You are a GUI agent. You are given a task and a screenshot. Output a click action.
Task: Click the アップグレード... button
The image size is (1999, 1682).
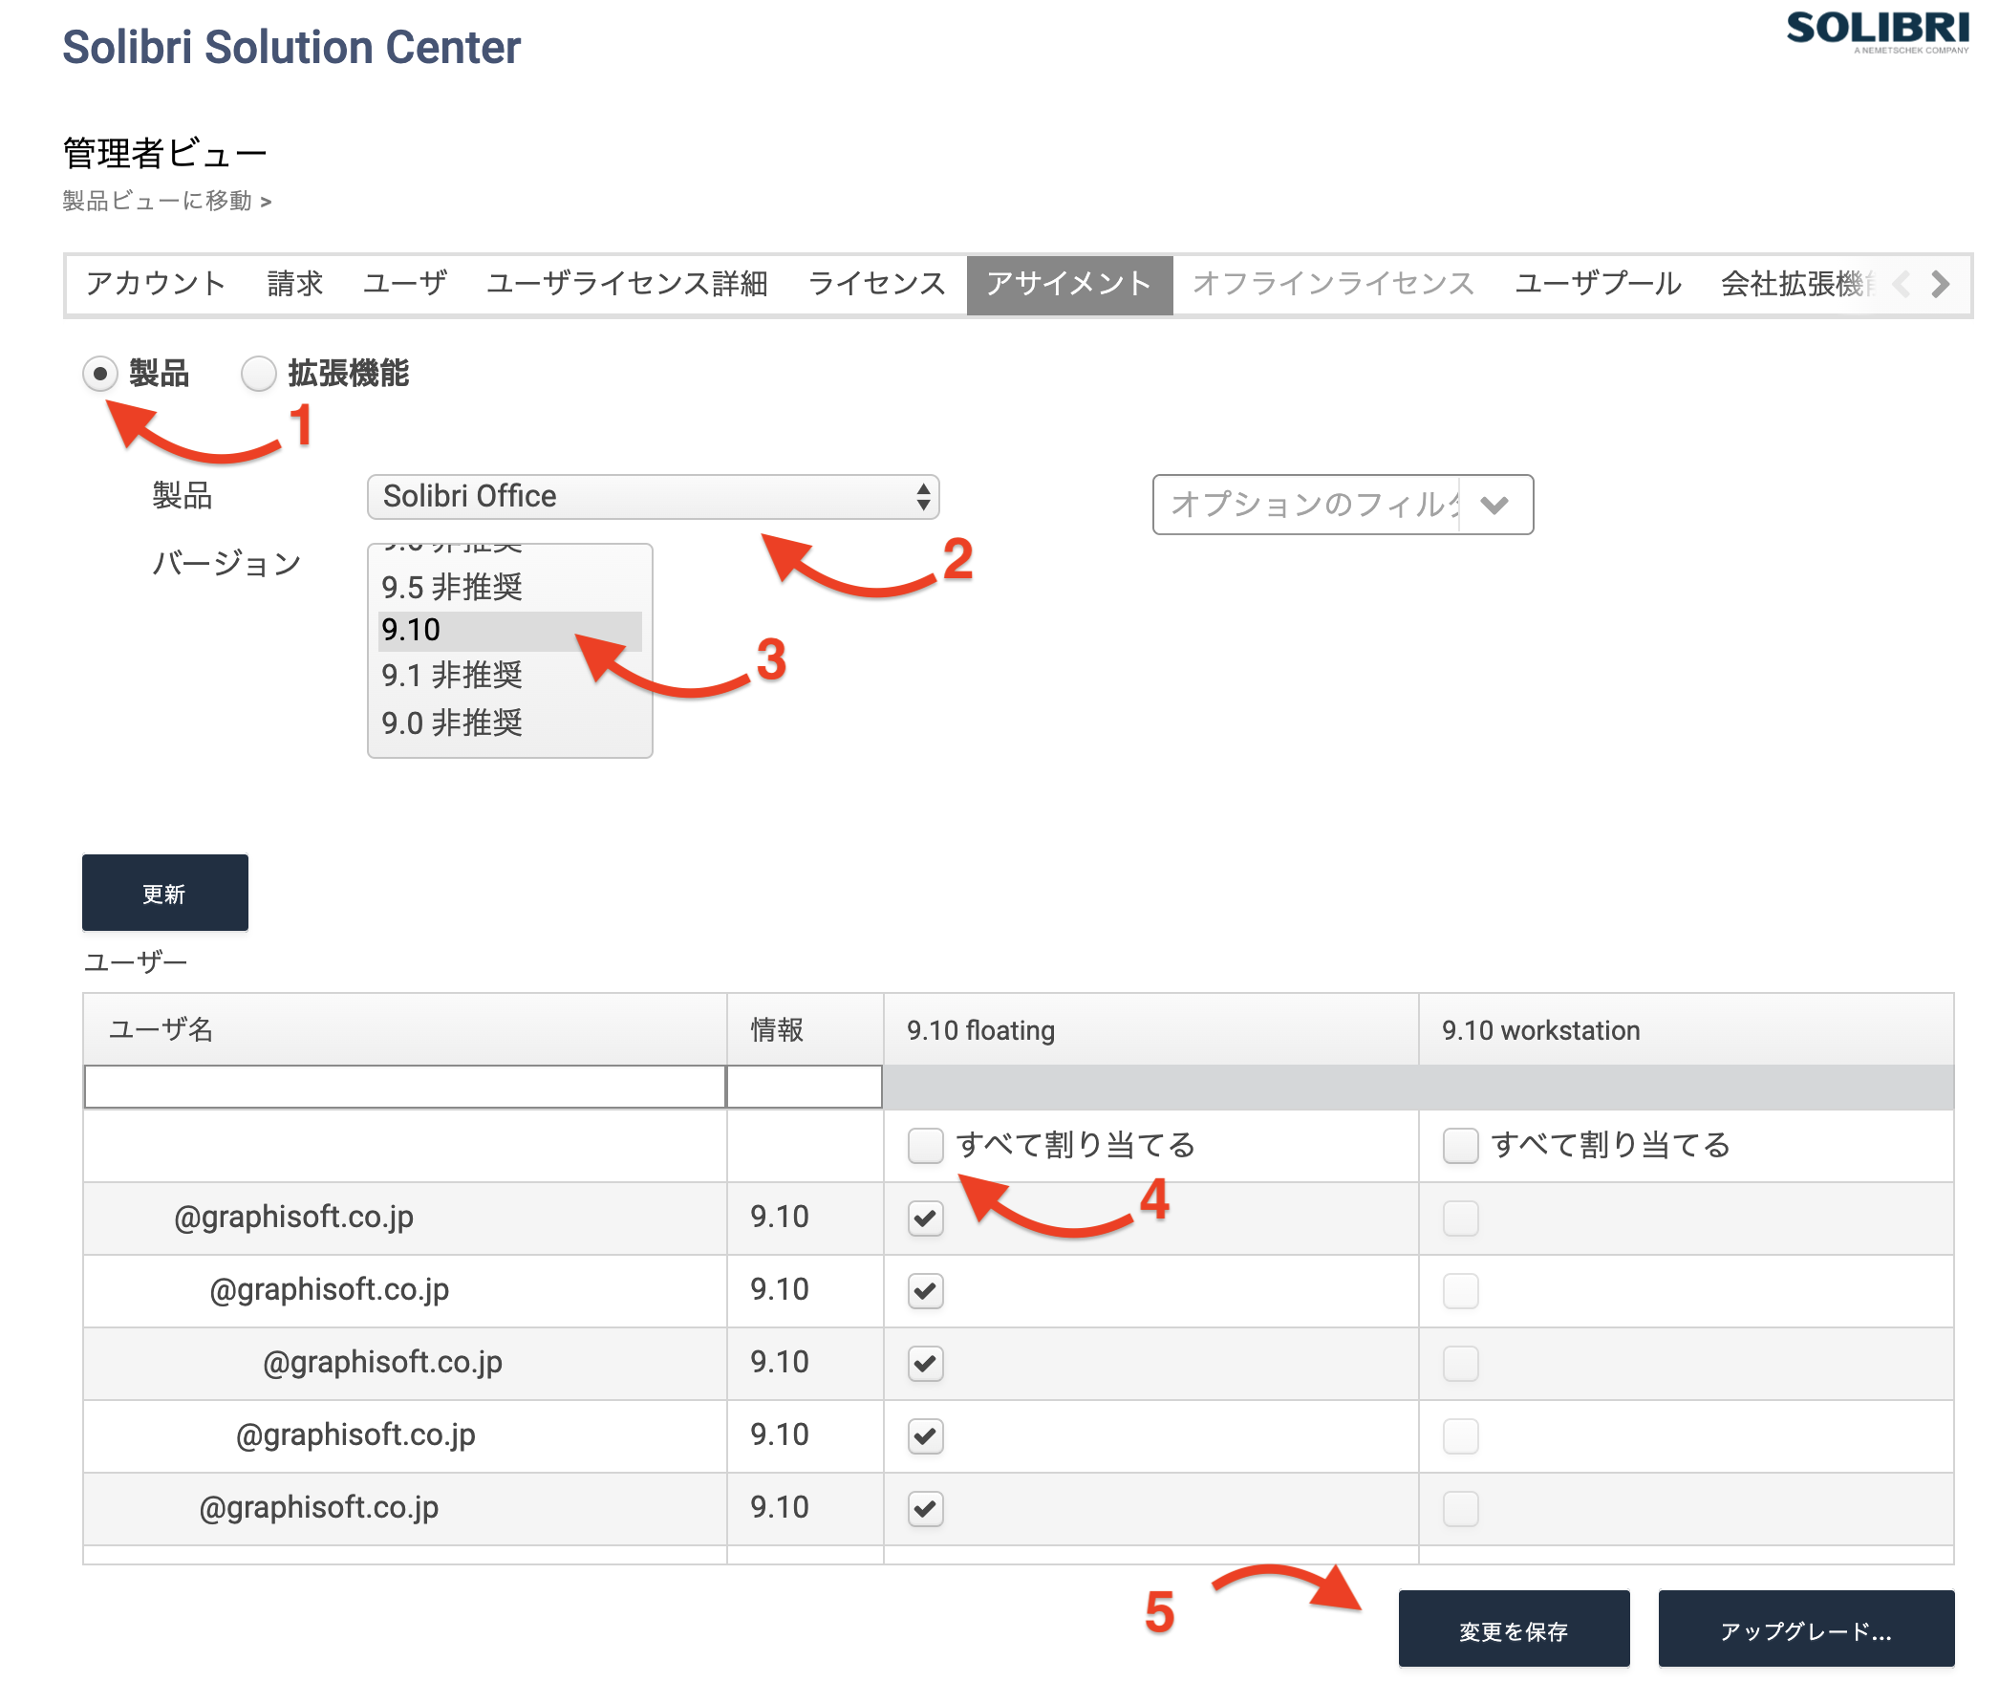coord(1806,1630)
